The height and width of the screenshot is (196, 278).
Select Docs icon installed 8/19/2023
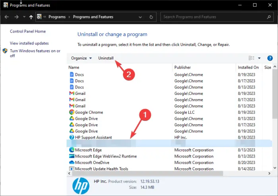coord(71,74)
